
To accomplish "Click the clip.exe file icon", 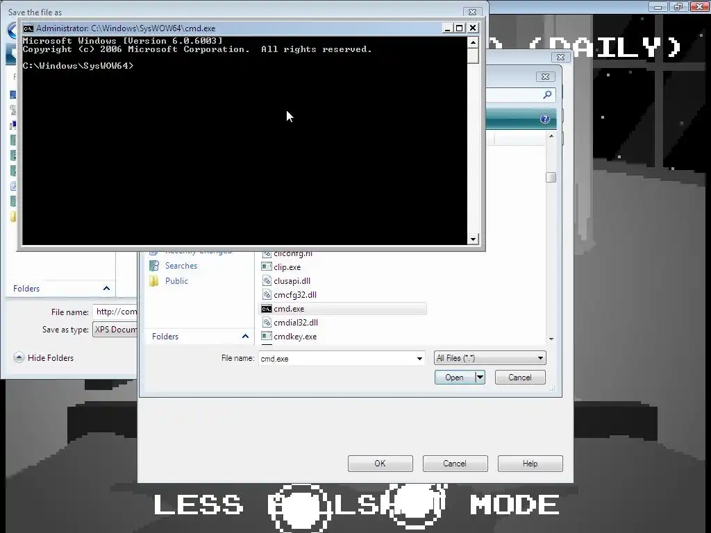I will (x=267, y=266).
